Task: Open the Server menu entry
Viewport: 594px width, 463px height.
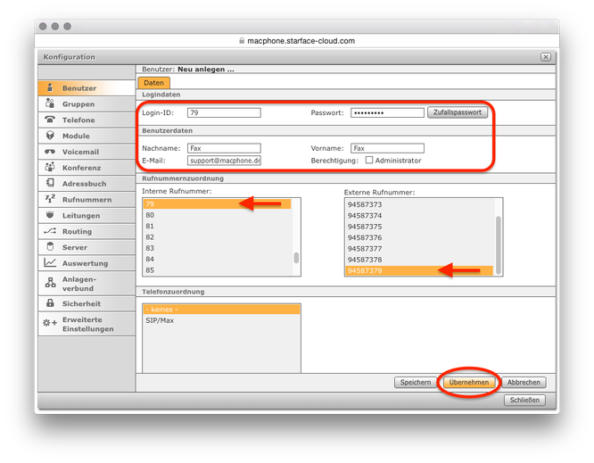Action: (87, 247)
